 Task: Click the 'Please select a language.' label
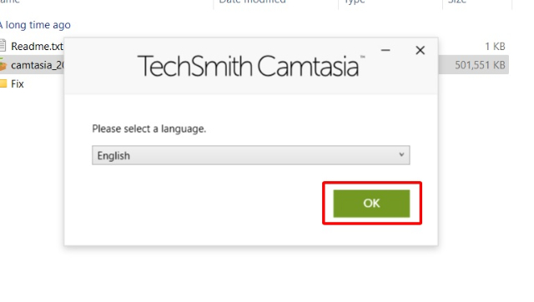(149, 128)
